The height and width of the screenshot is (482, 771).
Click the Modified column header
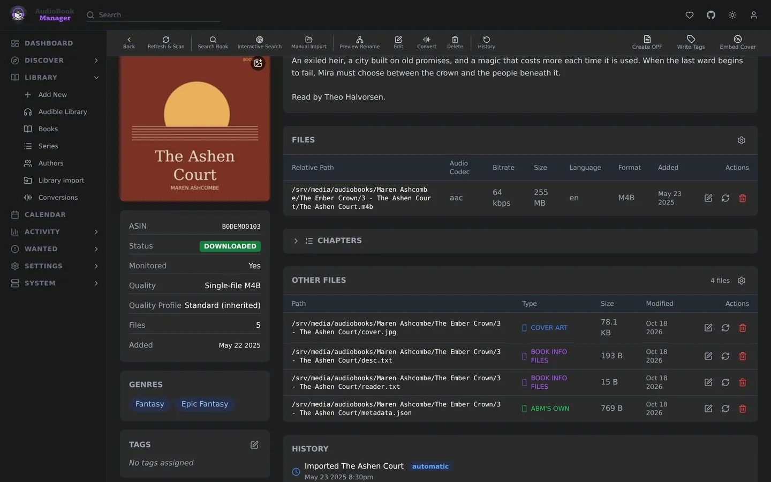[x=660, y=304]
